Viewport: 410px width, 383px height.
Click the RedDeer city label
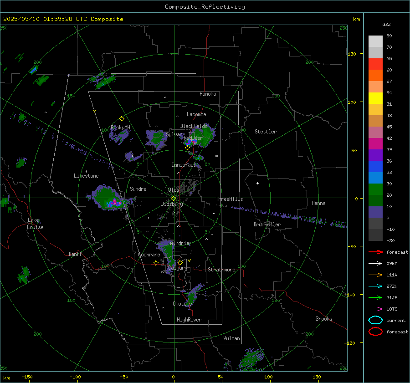click(x=193, y=138)
